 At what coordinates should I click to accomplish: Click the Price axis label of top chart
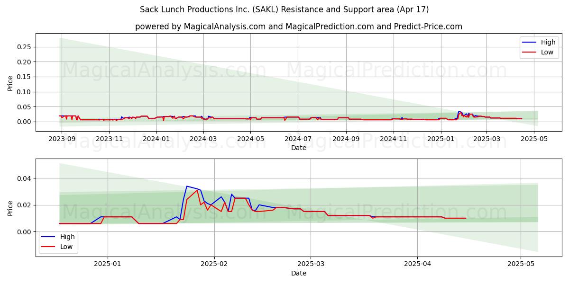(x=10, y=82)
